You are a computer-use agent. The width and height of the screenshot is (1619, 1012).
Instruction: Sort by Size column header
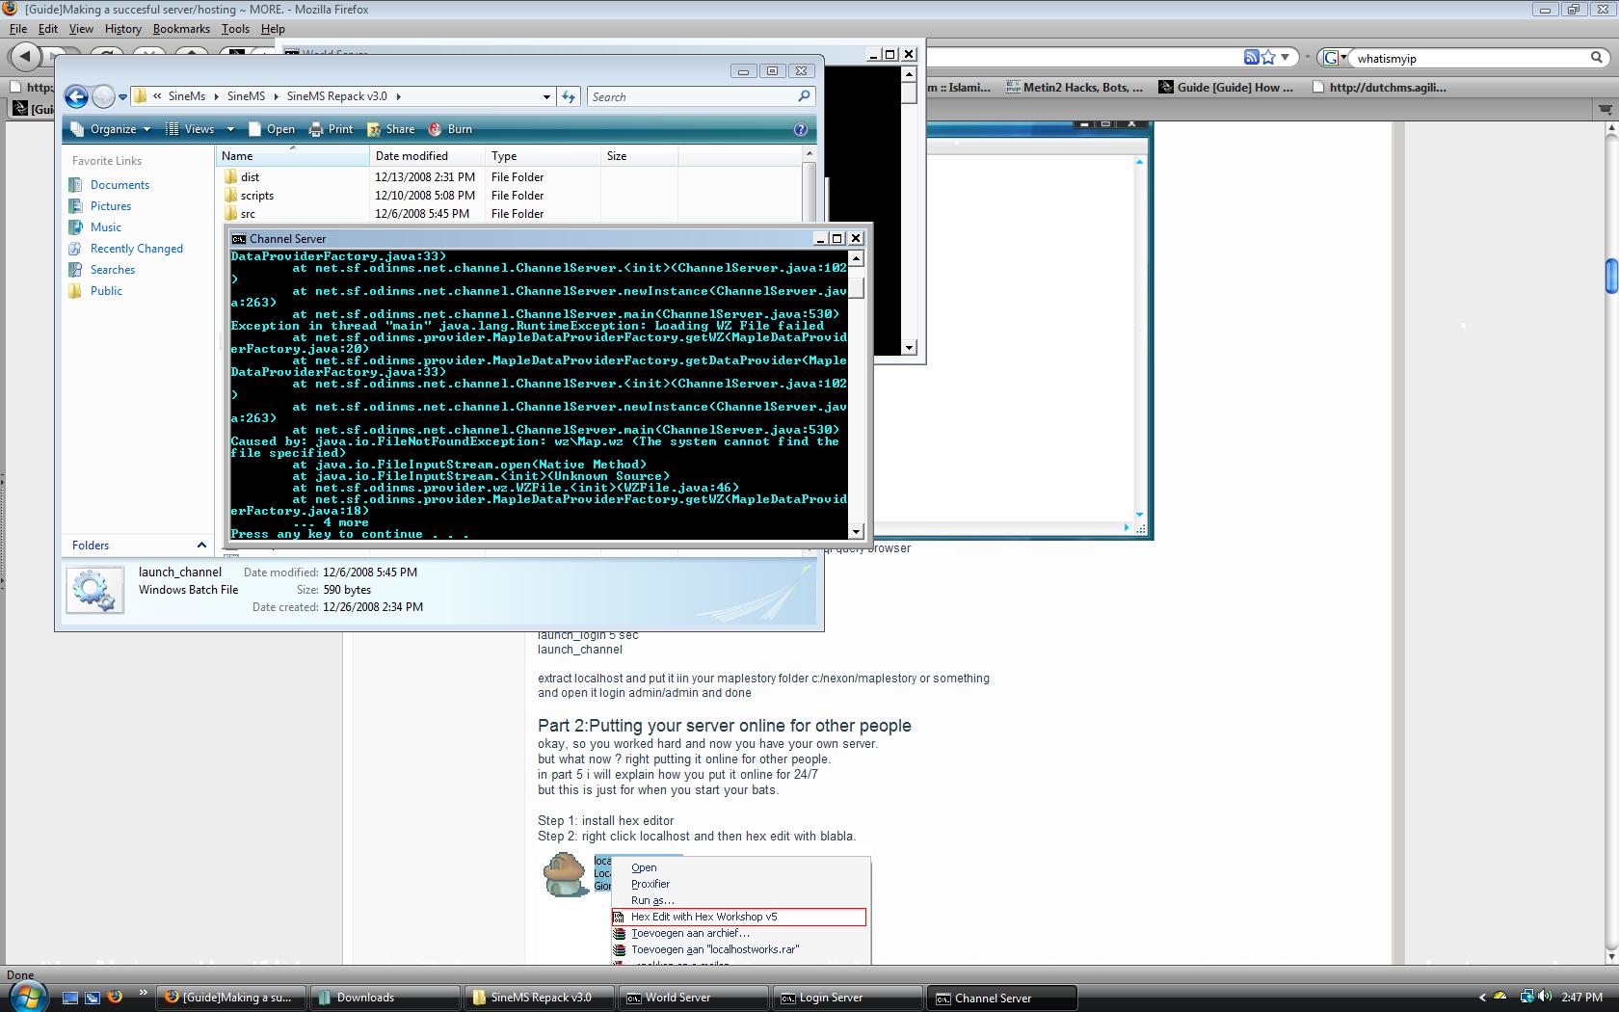coord(639,156)
